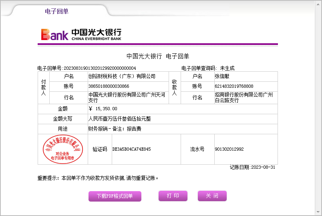Viewport: 322px width, 216px height.
Task: Click the purpose text 财务报销-备注：报告费
Action: point(115,129)
